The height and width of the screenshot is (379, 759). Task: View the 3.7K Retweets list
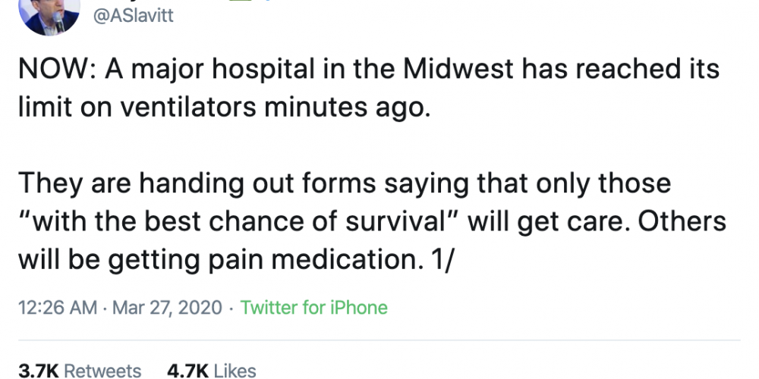click(80, 371)
